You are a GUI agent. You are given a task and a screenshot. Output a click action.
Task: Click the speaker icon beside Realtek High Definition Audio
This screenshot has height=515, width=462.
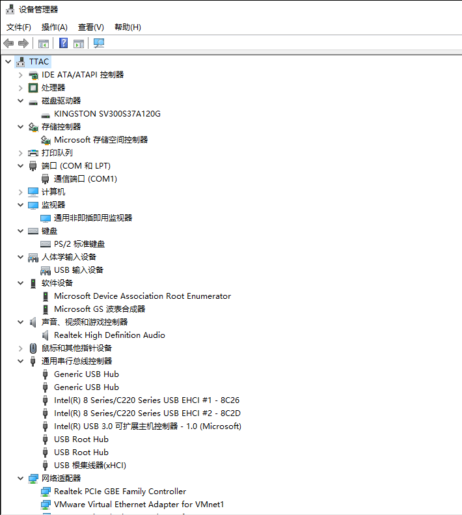coord(46,335)
